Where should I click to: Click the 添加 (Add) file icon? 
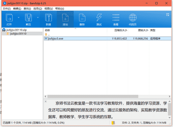[65, 19]
